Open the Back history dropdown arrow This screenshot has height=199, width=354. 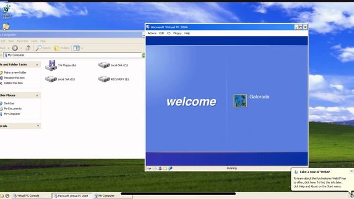(8, 48)
